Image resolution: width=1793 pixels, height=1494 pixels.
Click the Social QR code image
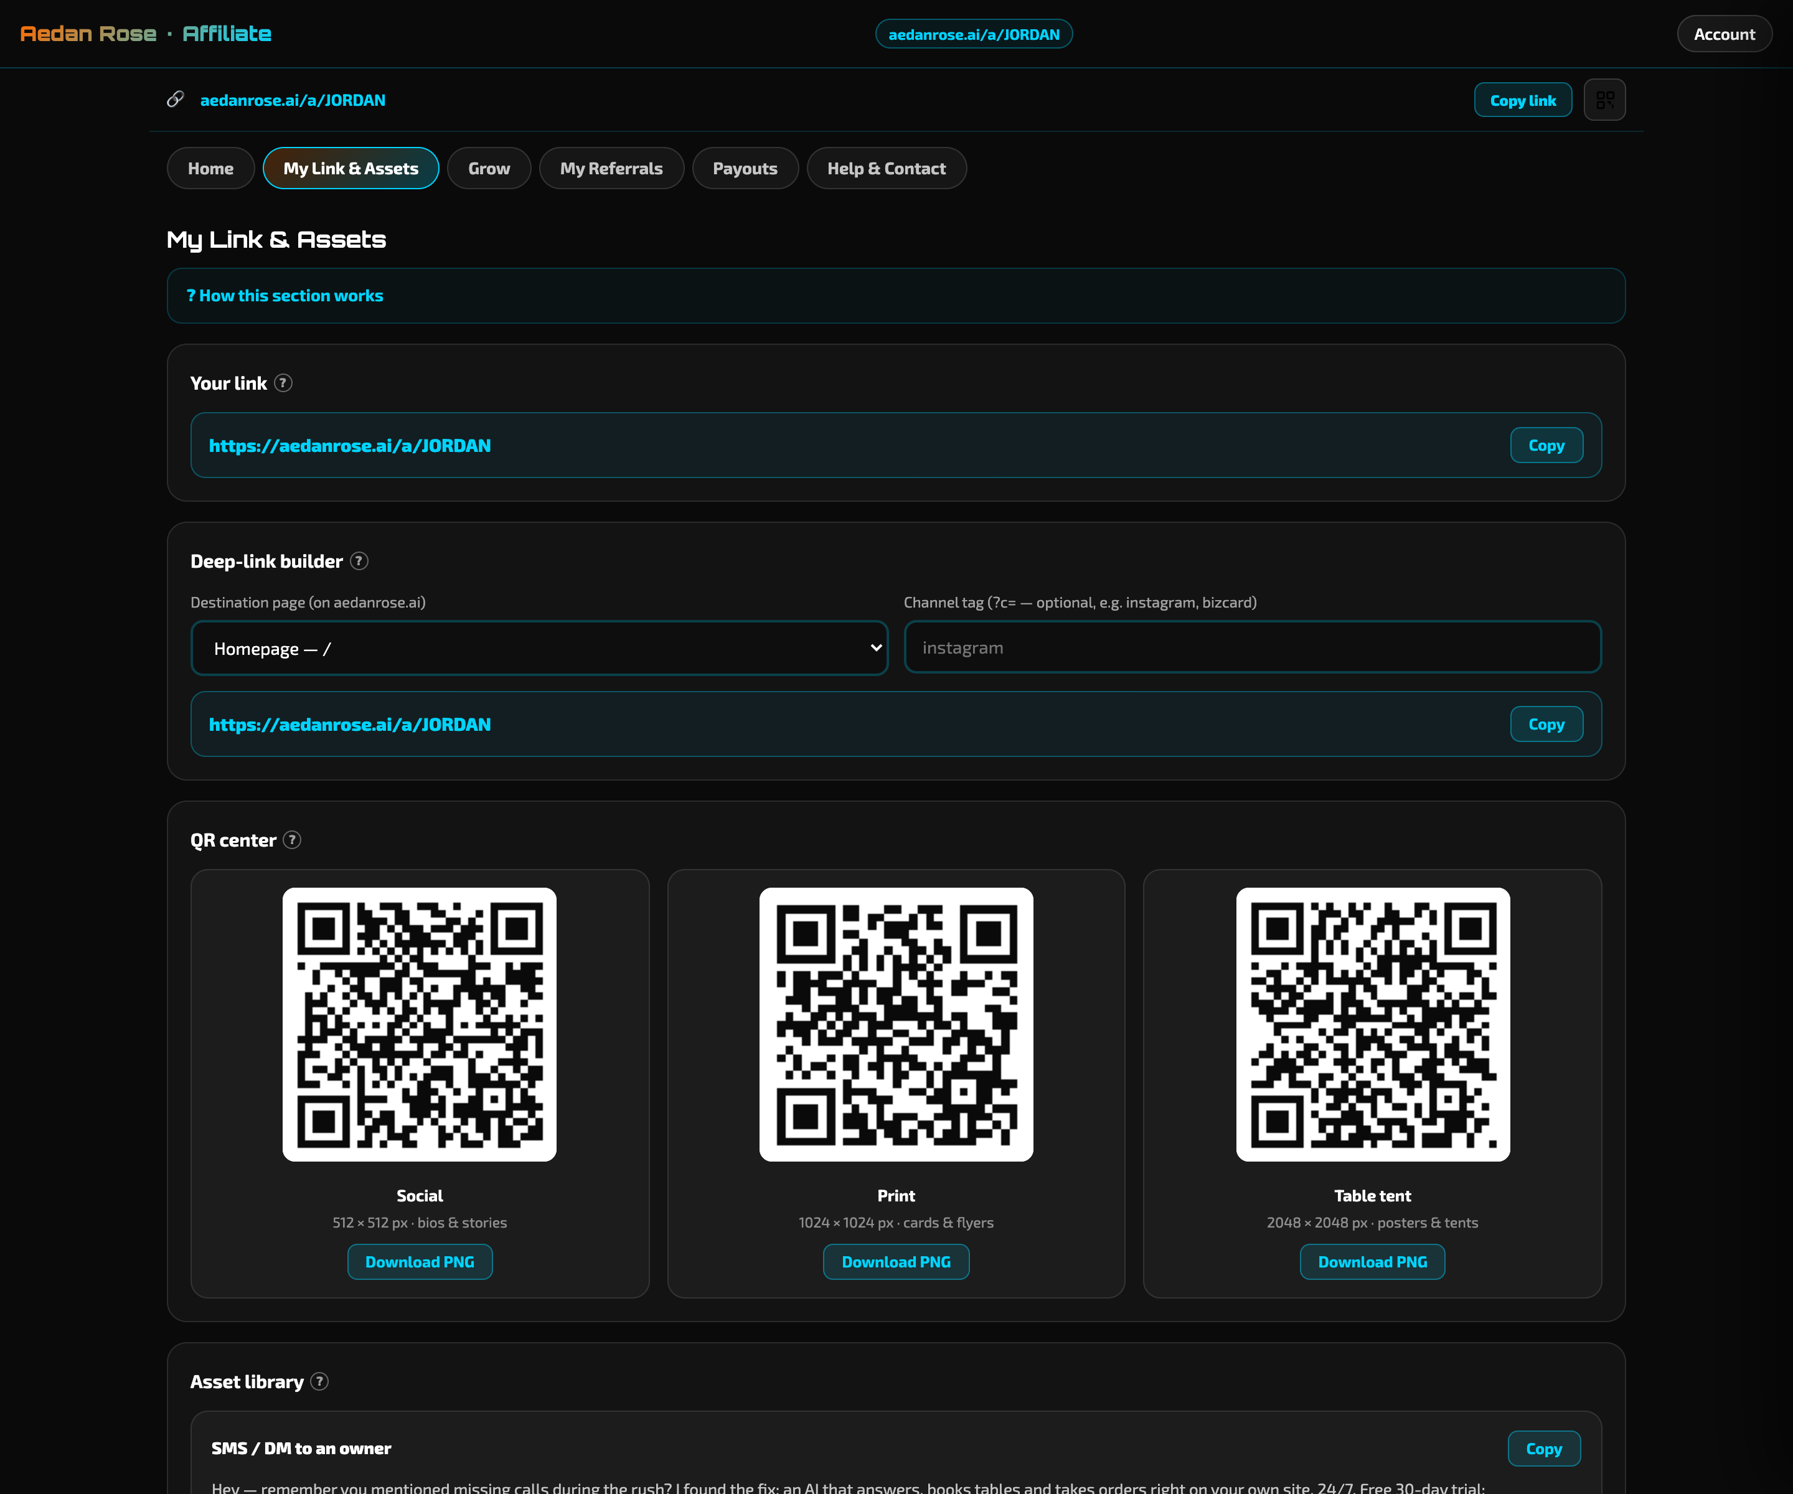click(x=419, y=1025)
